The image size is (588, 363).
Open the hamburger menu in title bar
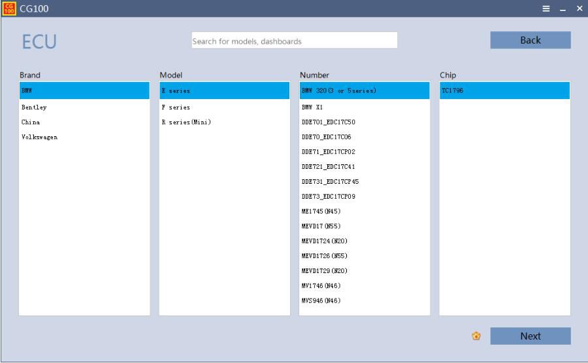point(546,8)
